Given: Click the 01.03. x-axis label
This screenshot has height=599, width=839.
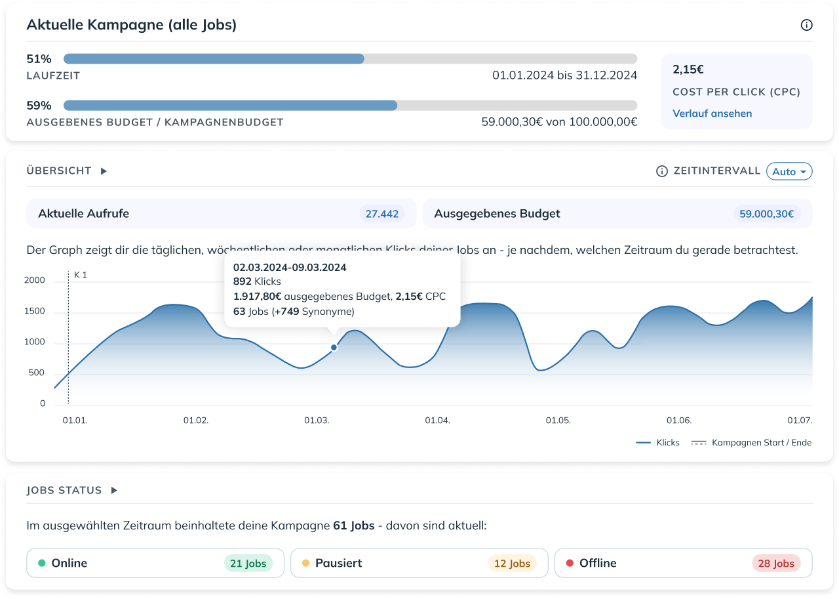Looking at the screenshot, I should coord(317,421).
